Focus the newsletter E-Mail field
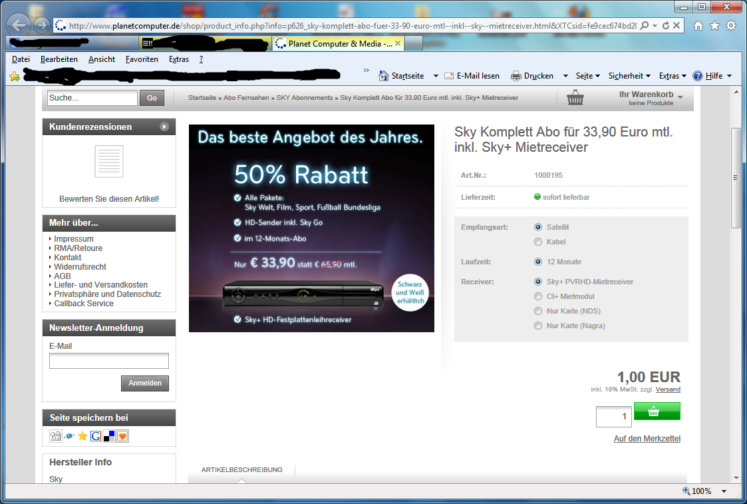This screenshot has height=504, width=747. click(109, 361)
